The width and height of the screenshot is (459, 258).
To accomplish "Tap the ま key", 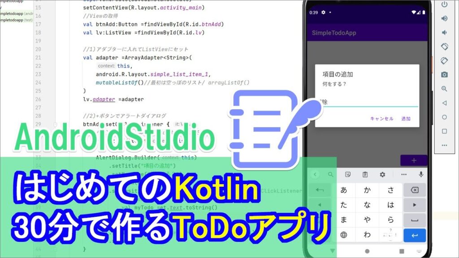I will 344,219.
